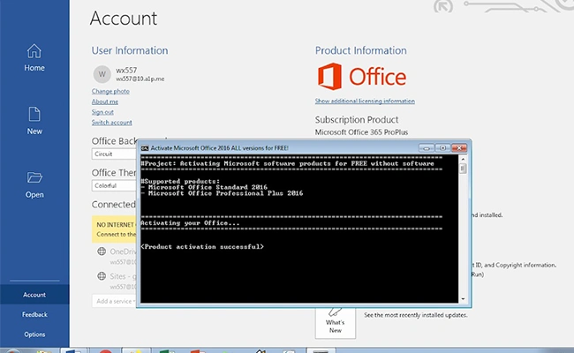Screen dimensions: 574x353
Task: Click the Change photo link
Action: 110,91
